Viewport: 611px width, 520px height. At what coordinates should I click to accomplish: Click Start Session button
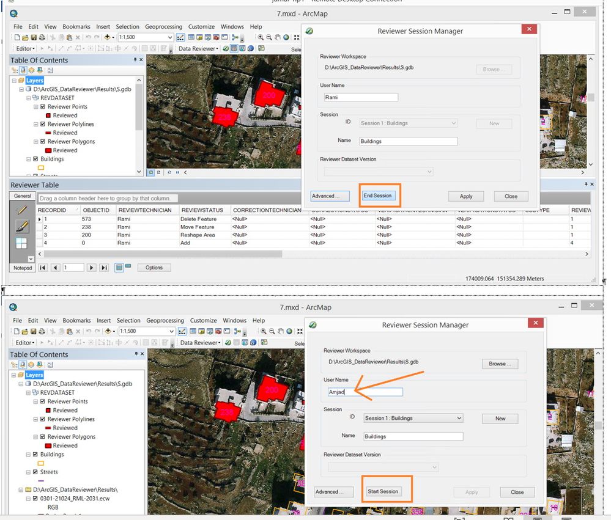[x=383, y=491]
